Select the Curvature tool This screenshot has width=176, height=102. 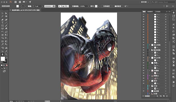click(x=6, y=20)
